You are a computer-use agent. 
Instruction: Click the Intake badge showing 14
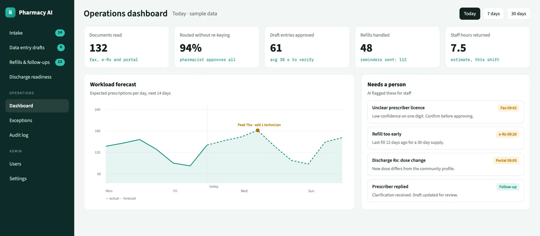coord(60,33)
